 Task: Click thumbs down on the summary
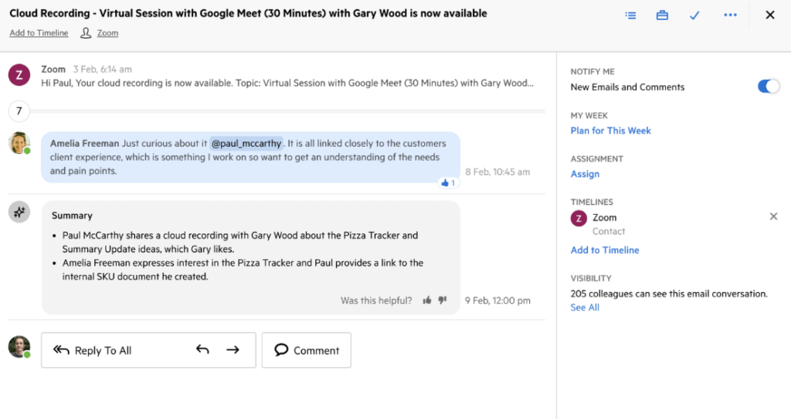(443, 300)
